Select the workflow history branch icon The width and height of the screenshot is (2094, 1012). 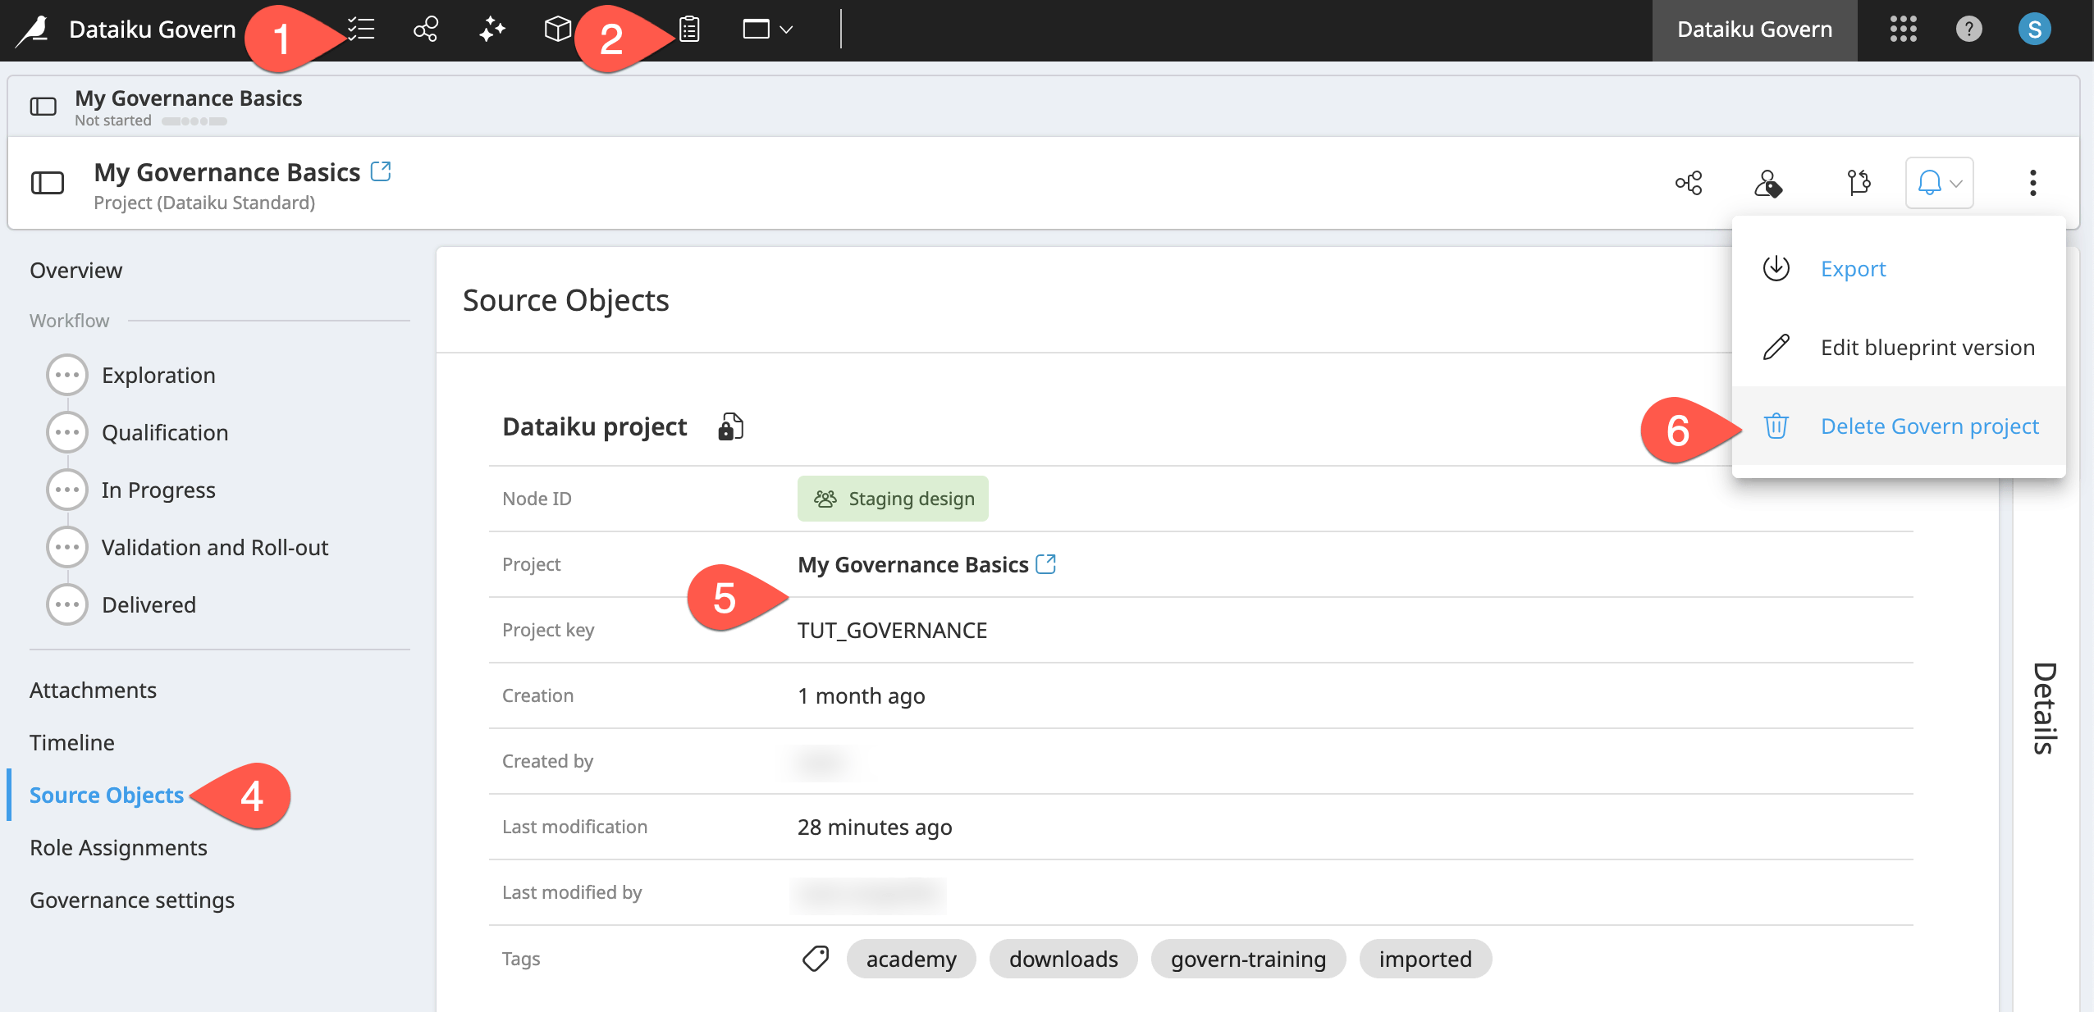[x=1858, y=183]
